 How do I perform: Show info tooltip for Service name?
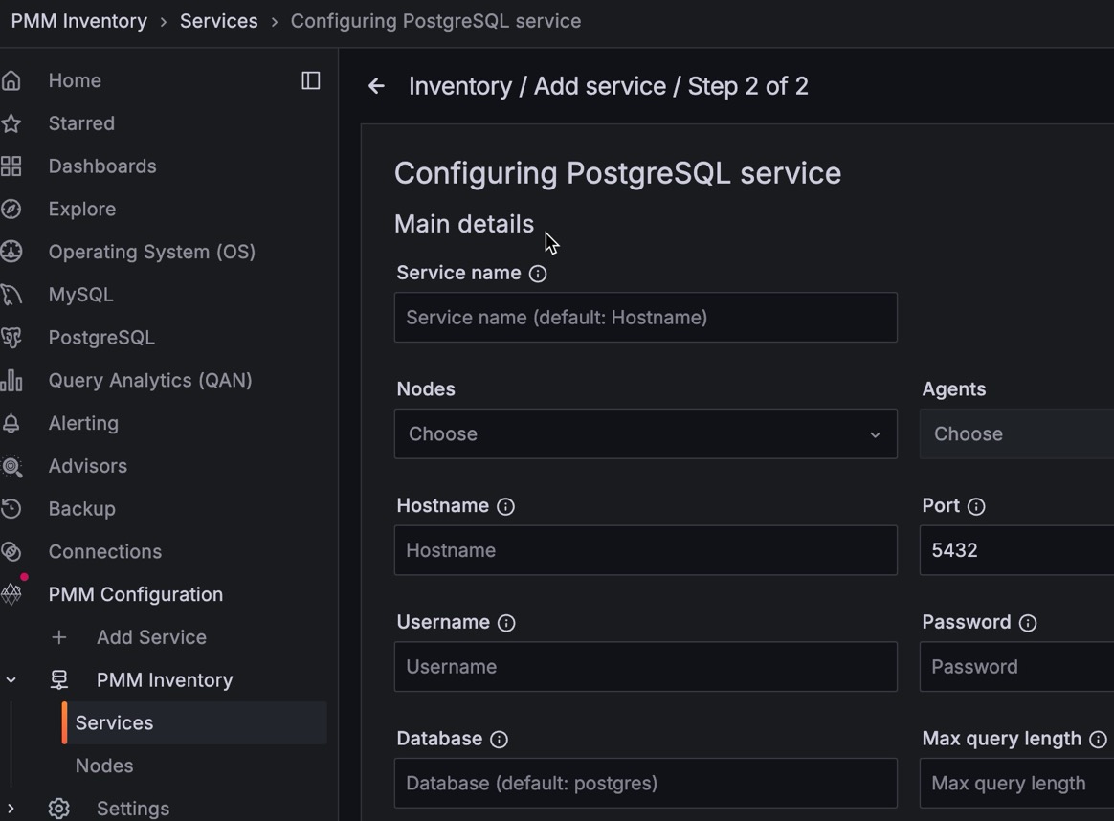point(538,274)
